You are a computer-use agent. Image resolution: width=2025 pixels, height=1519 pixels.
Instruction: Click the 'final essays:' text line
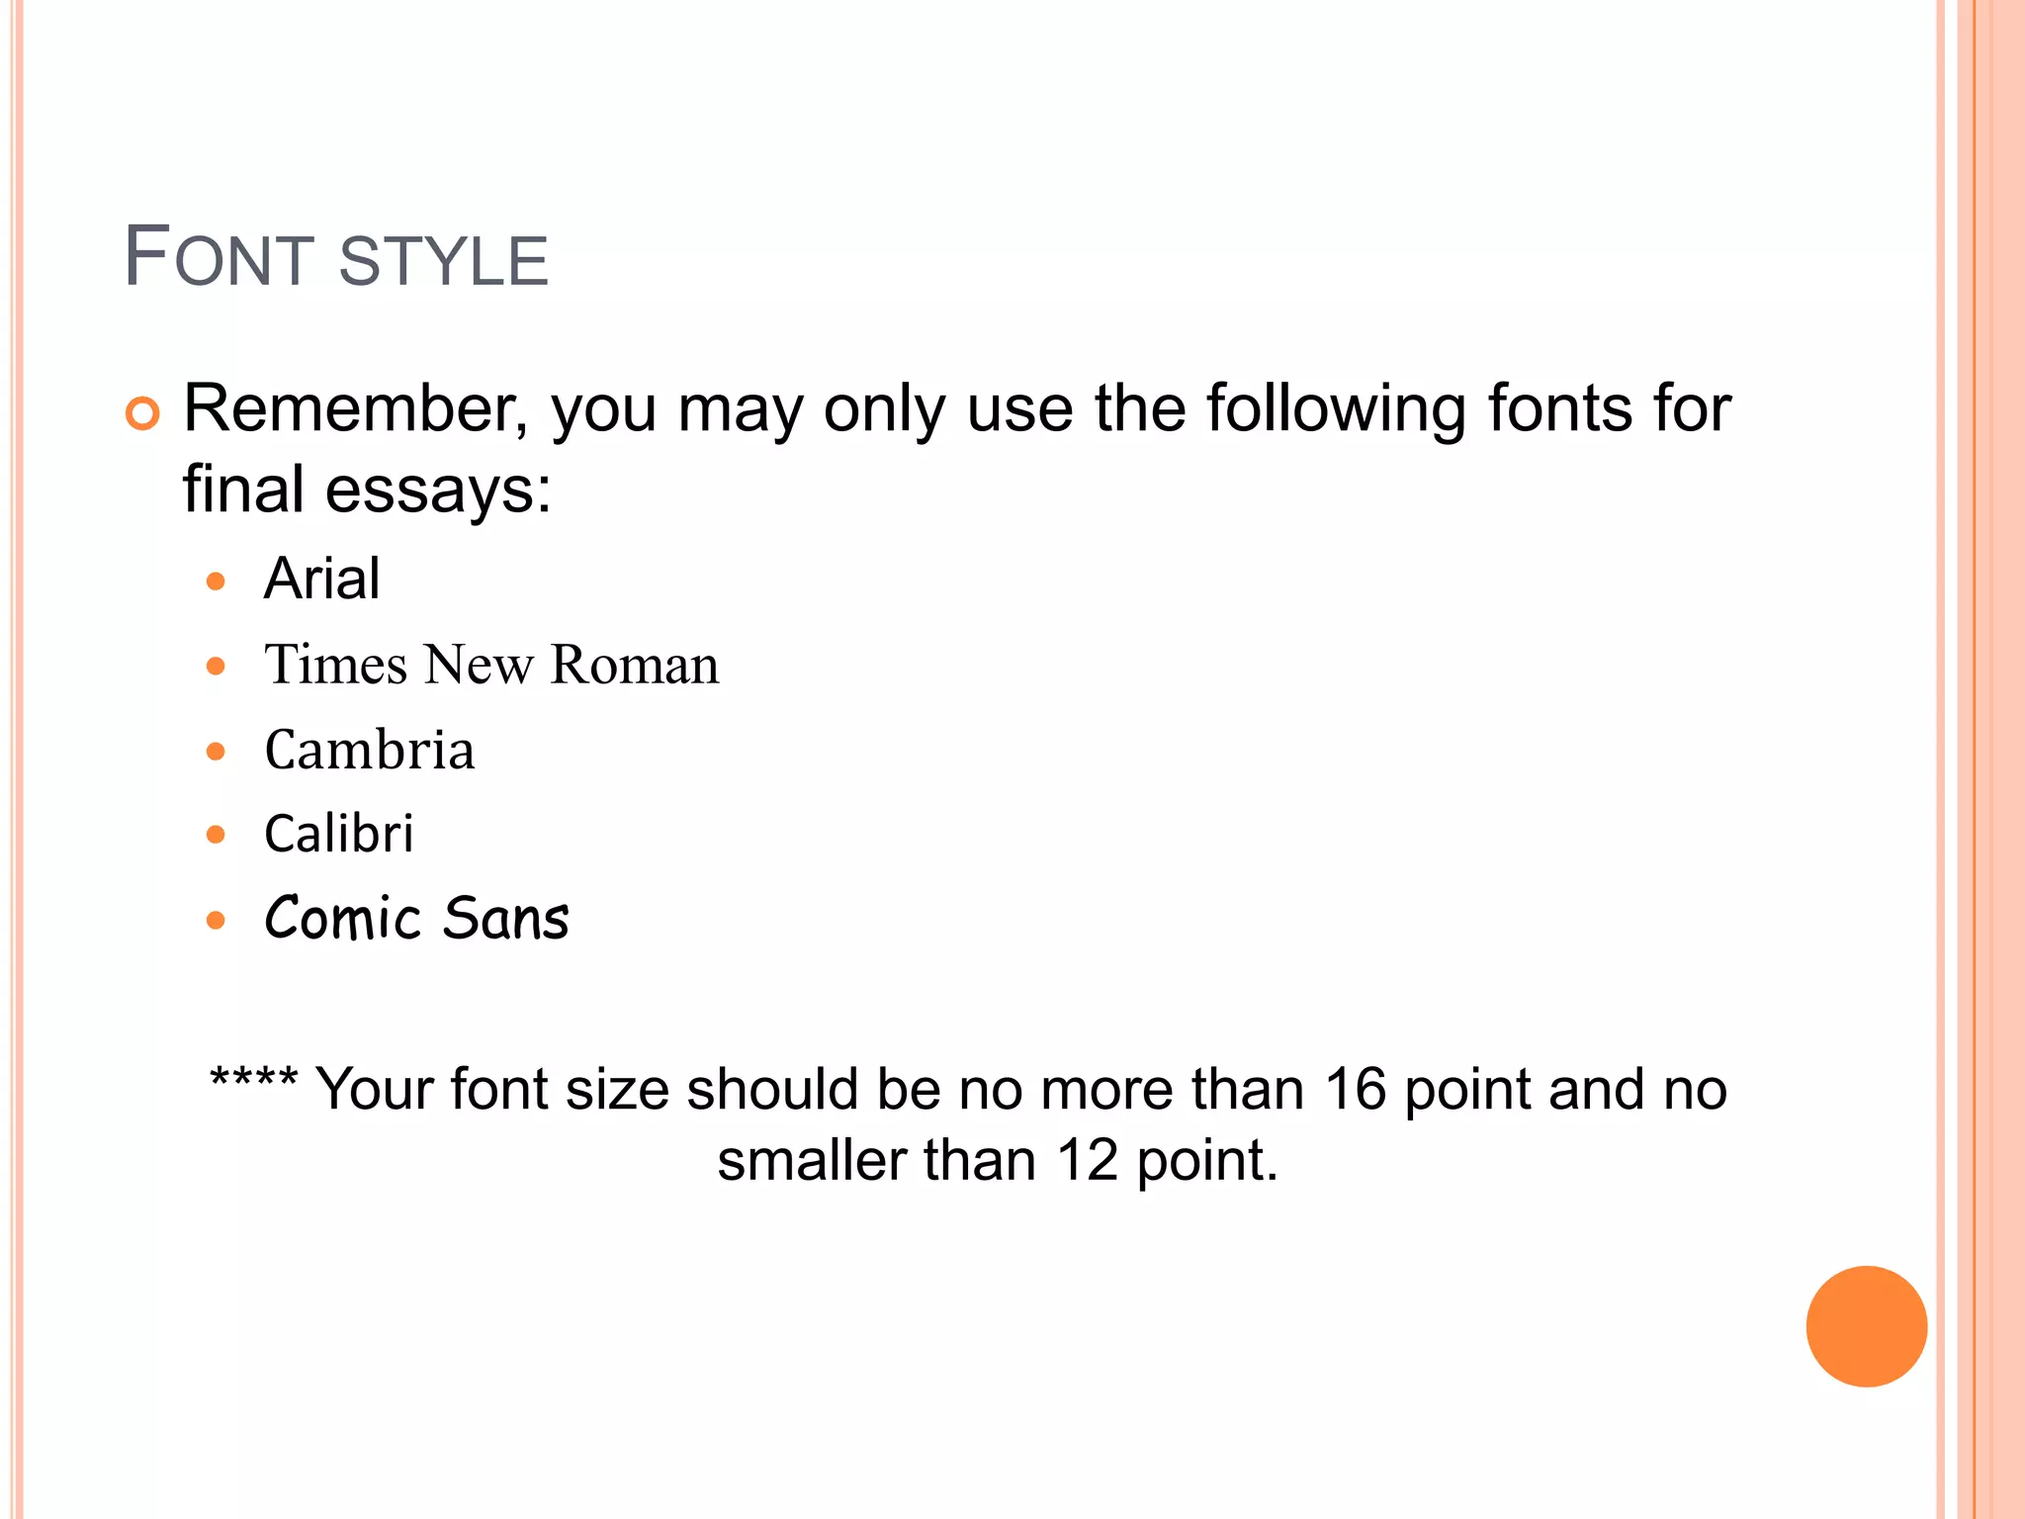point(367,490)
